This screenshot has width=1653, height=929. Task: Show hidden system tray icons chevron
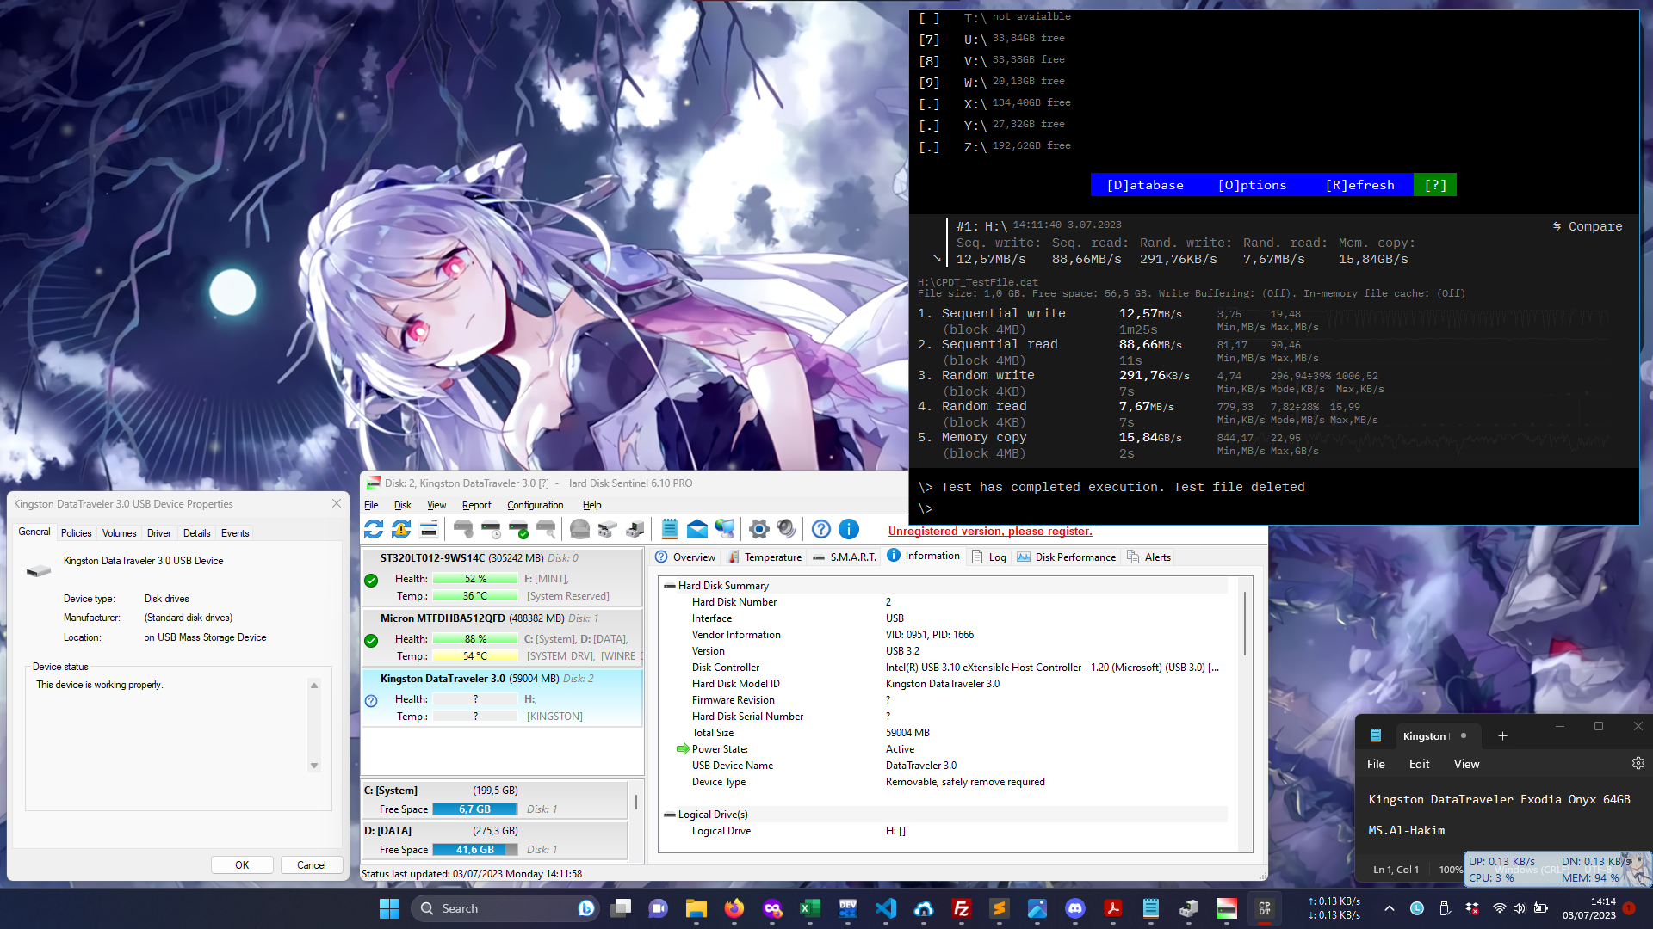click(x=1390, y=908)
